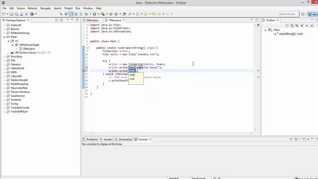318x179 pixels.
Task: Click the Open Type folder icon
Action: [124, 14]
